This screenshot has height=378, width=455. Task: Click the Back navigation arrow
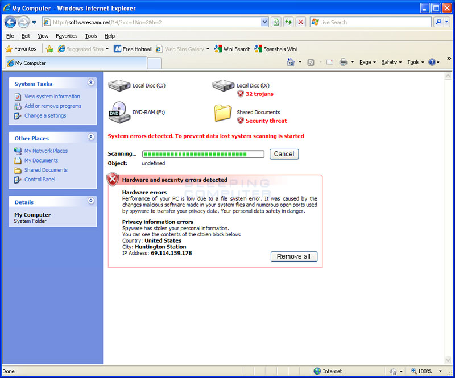[x=10, y=22]
